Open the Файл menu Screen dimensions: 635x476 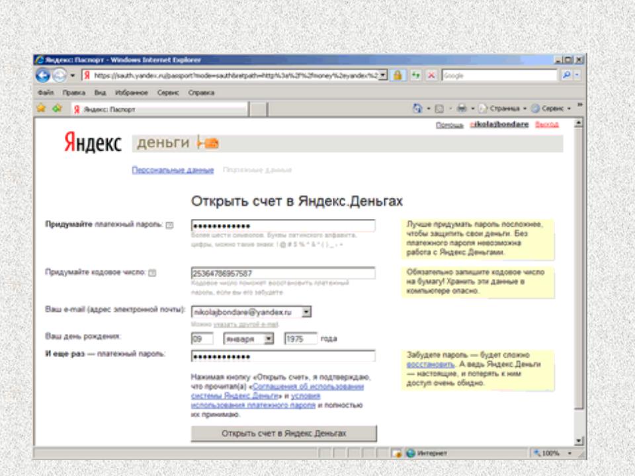click(46, 93)
